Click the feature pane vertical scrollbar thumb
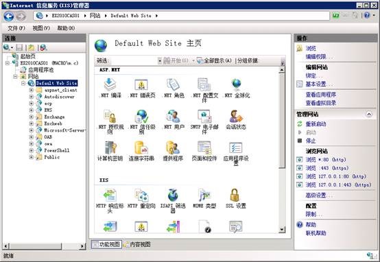The image size is (380, 262). coord(282,121)
